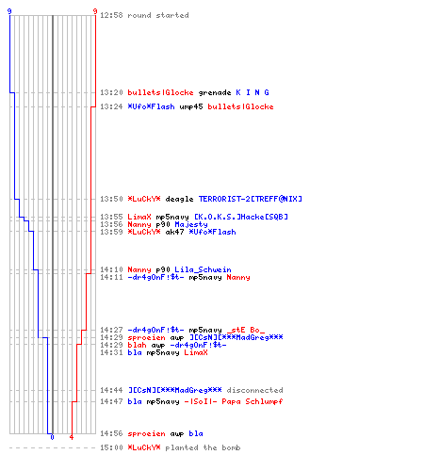Select 'Lila_Schwein' in the 14:10 entry
Image resolution: width=424 pixels, height=471 pixels.
203,269
